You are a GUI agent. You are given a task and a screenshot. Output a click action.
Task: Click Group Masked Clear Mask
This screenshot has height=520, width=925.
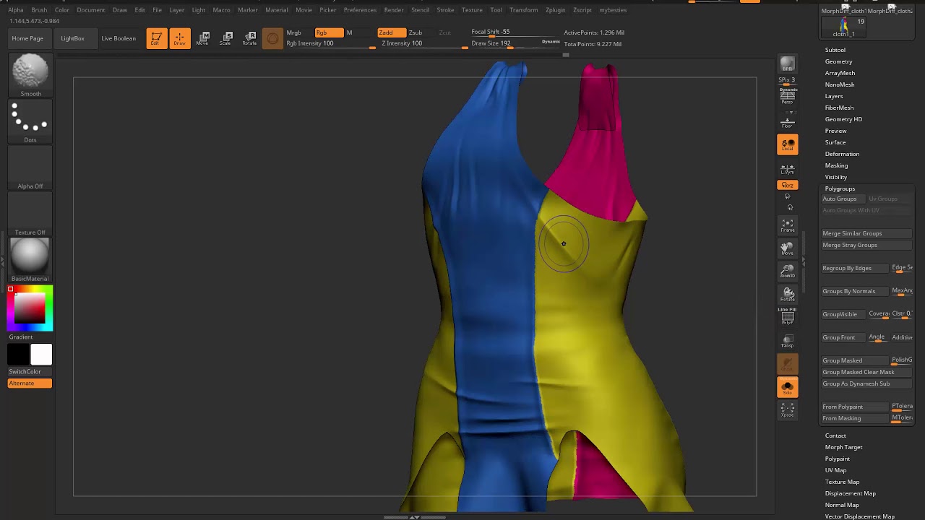tap(866, 372)
